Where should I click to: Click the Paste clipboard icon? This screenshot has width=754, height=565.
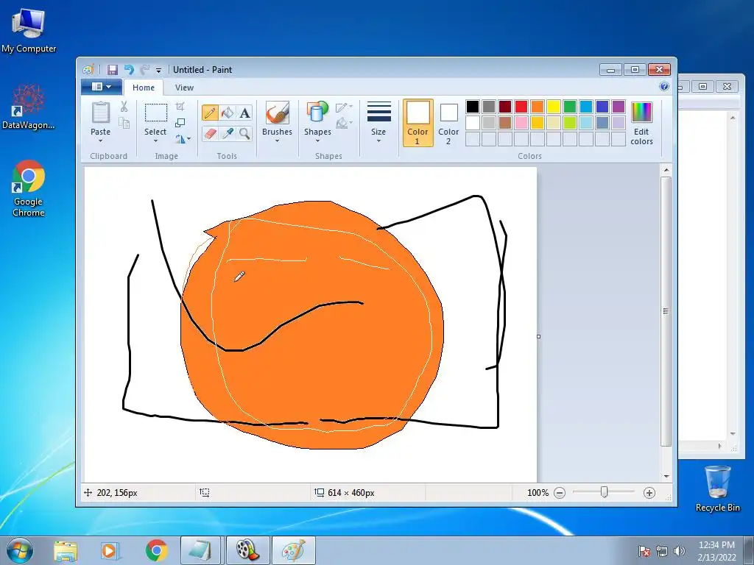[100, 113]
